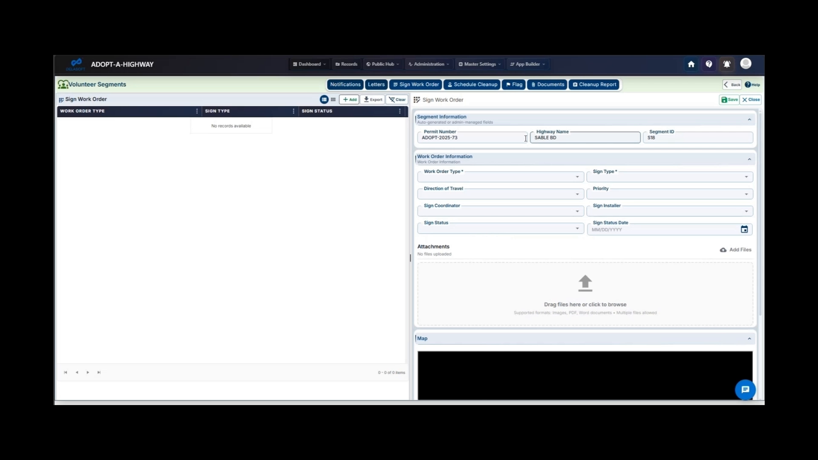This screenshot has height=460, width=818.
Task: Open Schedule Cleanup
Action: coord(472,84)
